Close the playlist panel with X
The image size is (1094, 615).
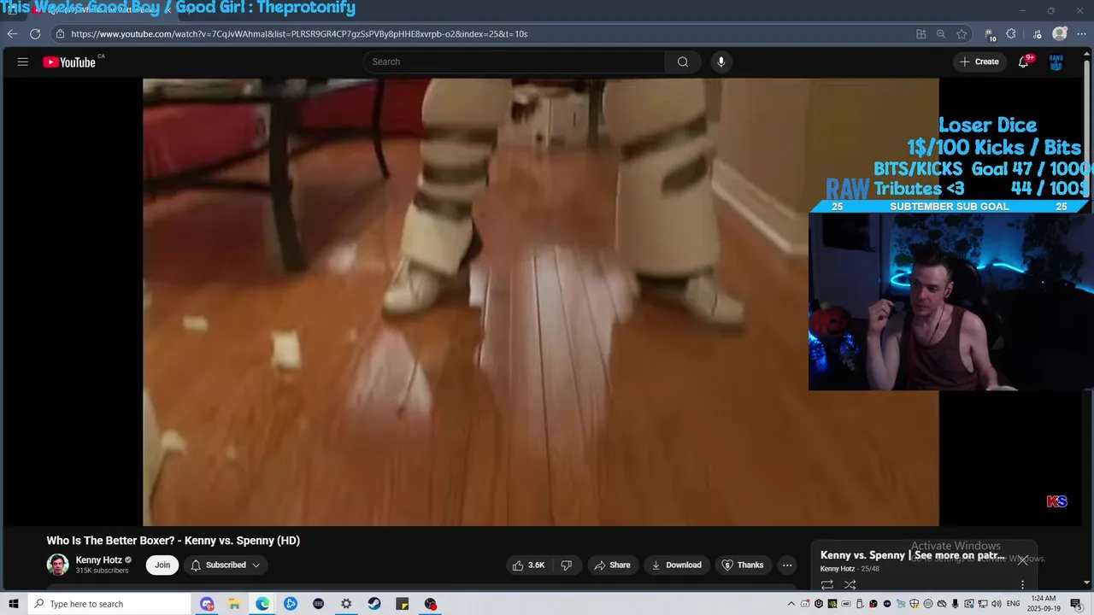click(1022, 560)
